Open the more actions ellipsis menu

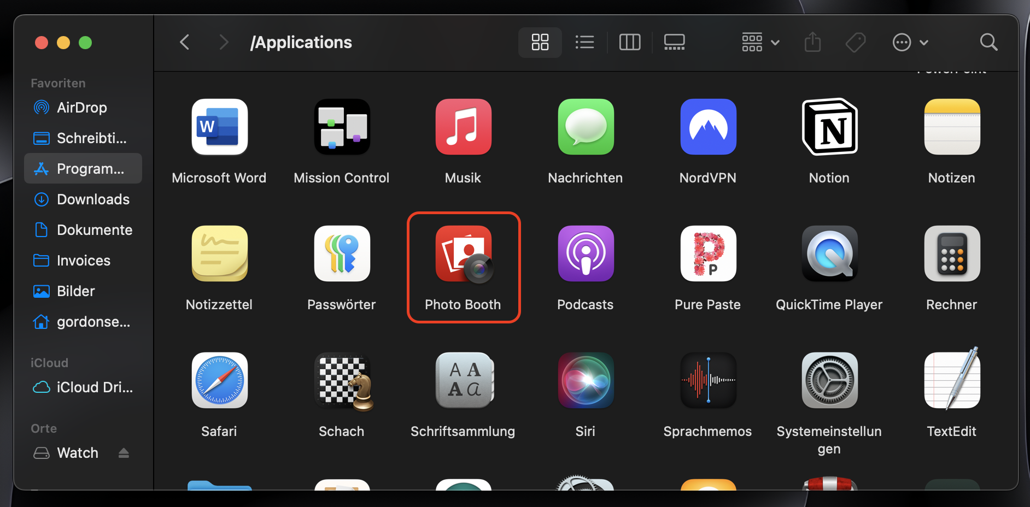(910, 42)
